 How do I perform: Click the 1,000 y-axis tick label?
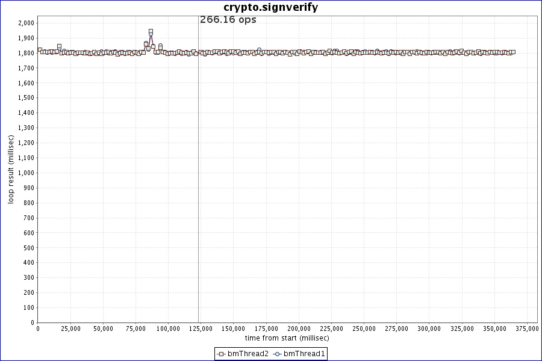(x=28, y=173)
